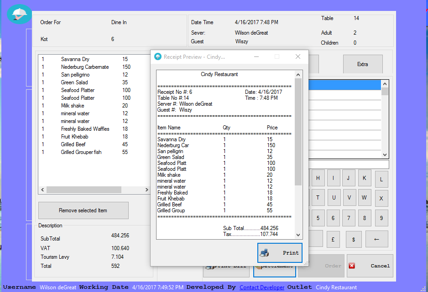
Task: Click the Remove selected Item button
Action: click(x=83, y=210)
